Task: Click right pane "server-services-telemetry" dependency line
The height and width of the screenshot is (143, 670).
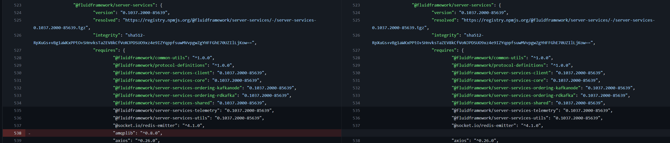Action: click(532, 111)
